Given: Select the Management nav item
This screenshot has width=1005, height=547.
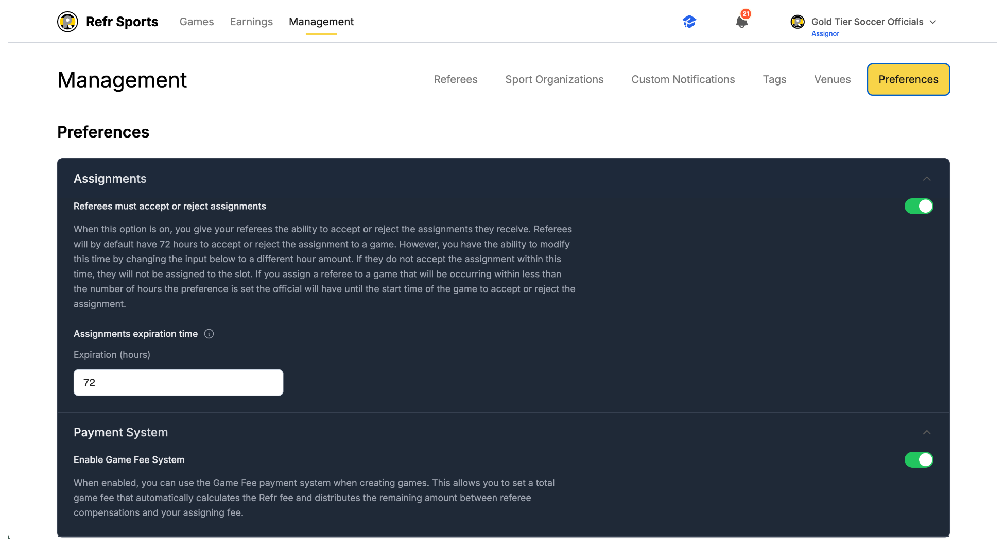Looking at the screenshot, I should [321, 22].
